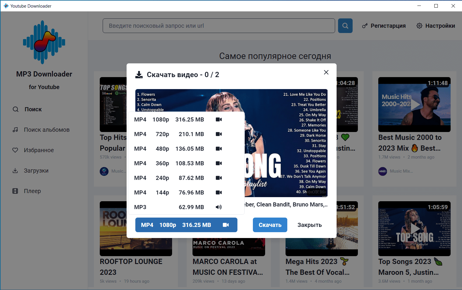This screenshot has height=290, width=462.
Task: Click the camera icon in the 1080p list row
Action: click(x=219, y=119)
